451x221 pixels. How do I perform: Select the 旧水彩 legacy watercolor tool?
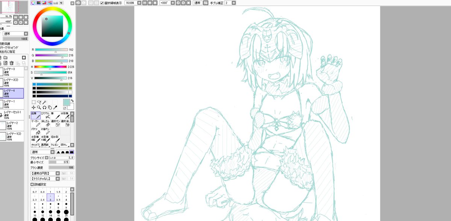coord(55,139)
